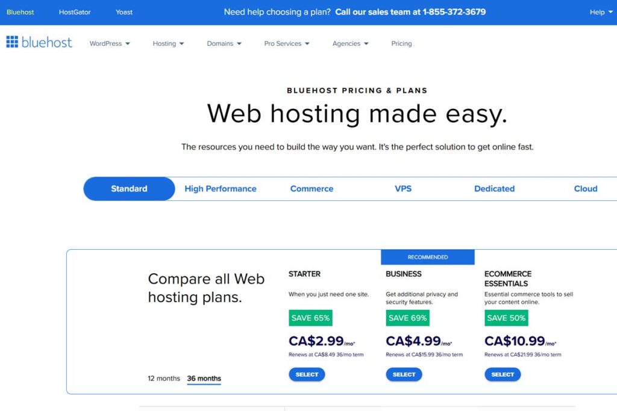Image resolution: width=617 pixels, height=411 pixels.
Task: Select the Ecommerce Essentials plan
Action: tap(503, 374)
